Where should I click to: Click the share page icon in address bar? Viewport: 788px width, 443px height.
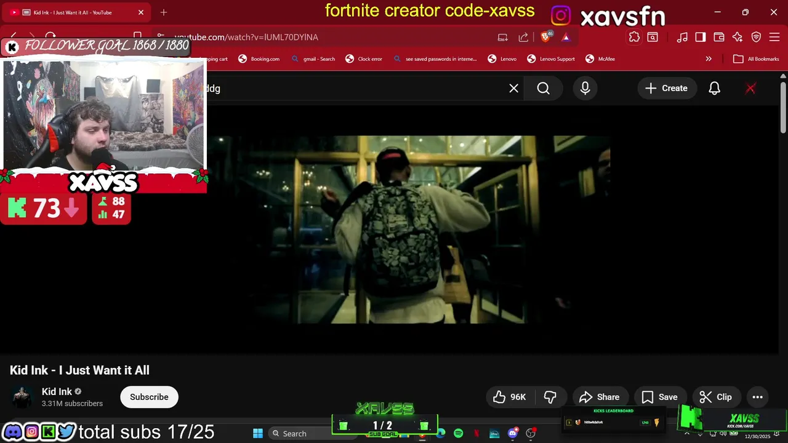[x=523, y=37]
